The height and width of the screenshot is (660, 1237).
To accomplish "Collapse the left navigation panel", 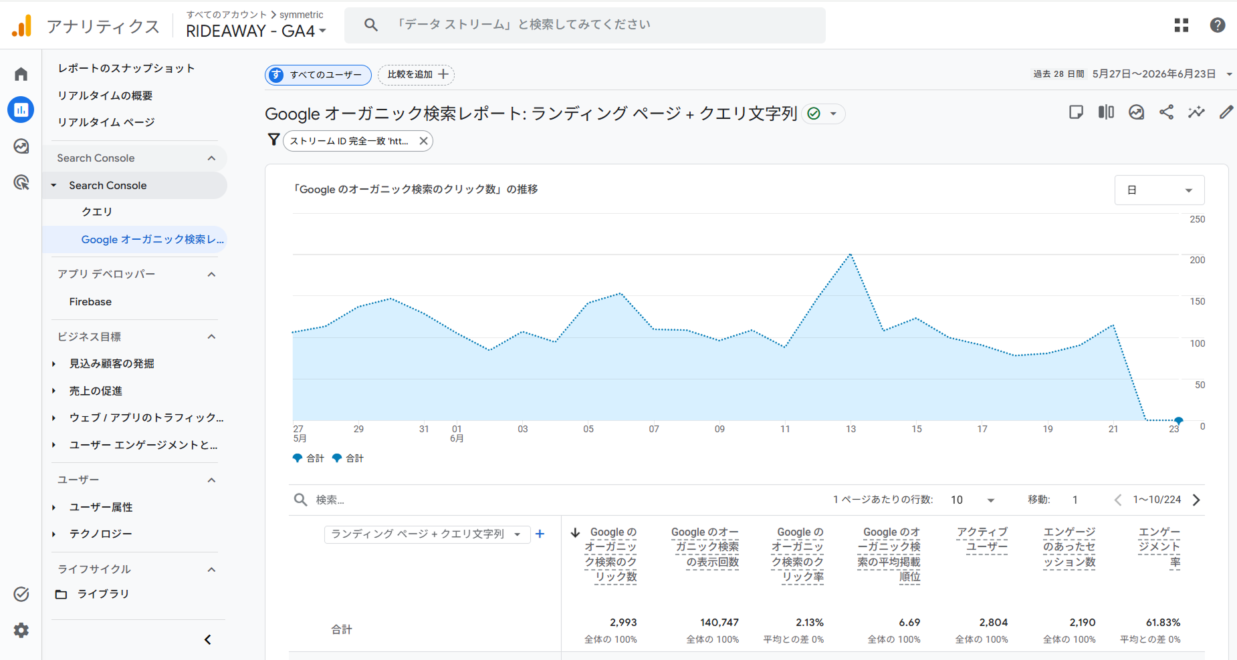I will (x=207, y=640).
